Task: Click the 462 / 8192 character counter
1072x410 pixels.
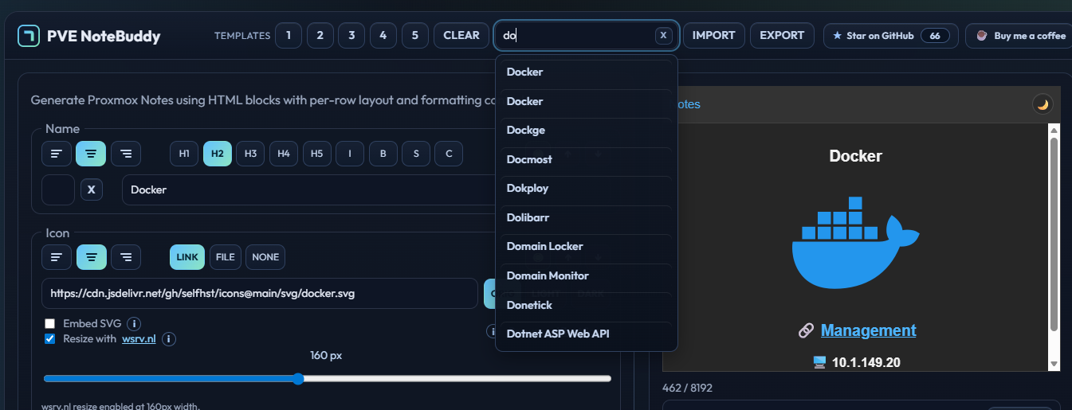Action: [x=687, y=388]
